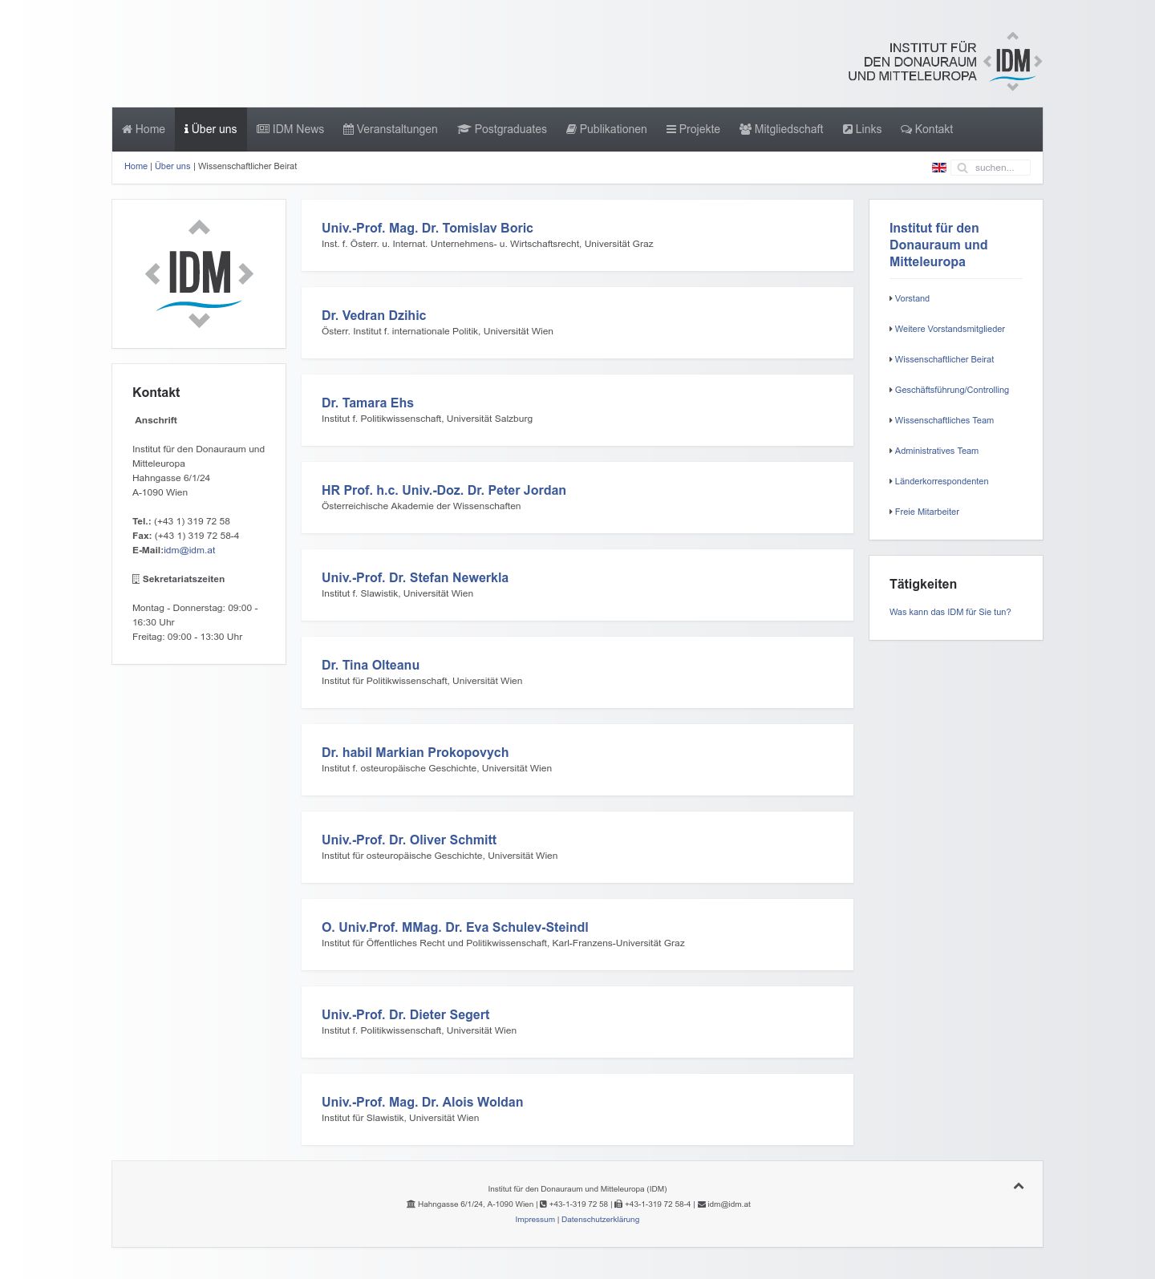Viewport: 1155px width, 1279px height.
Task: Click the group icon beside Mitgliedschaft
Action: click(745, 129)
